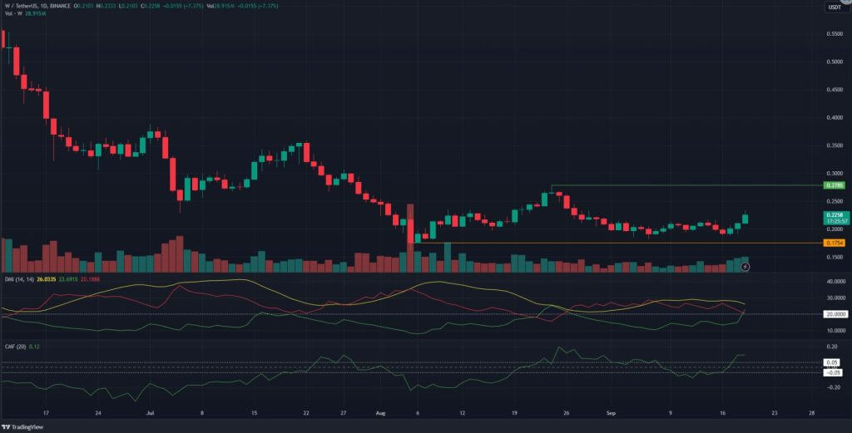This screenshot has height=433, width=852.
Task: Click the -0.05 CMF level label
Action: 833,372
